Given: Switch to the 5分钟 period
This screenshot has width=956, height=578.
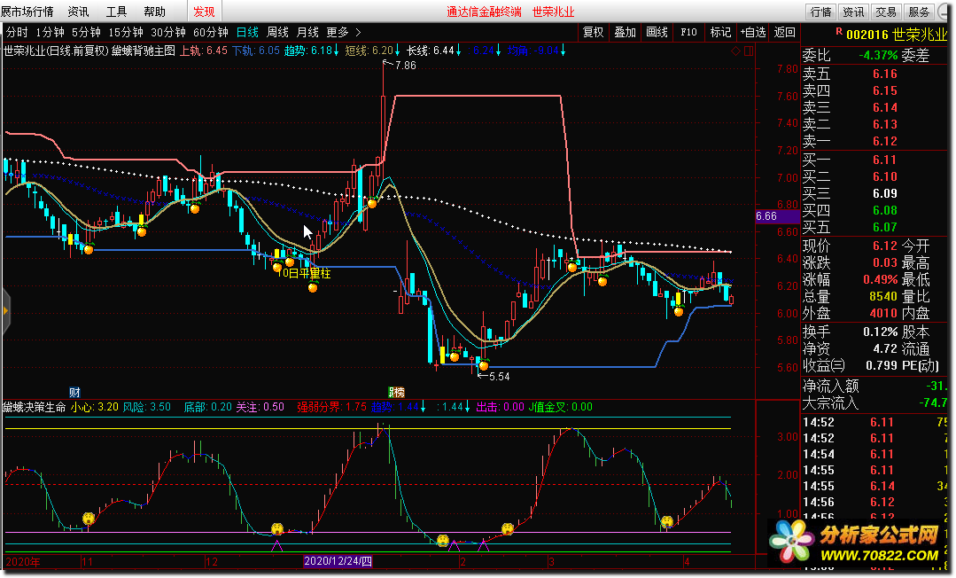Looking at the screenshot, I should 86,32.
